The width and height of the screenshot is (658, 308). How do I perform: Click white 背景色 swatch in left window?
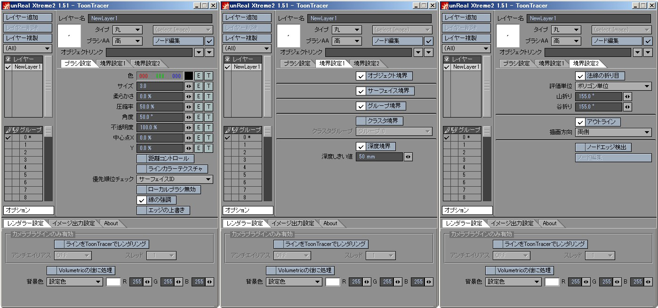coord(113,282)
